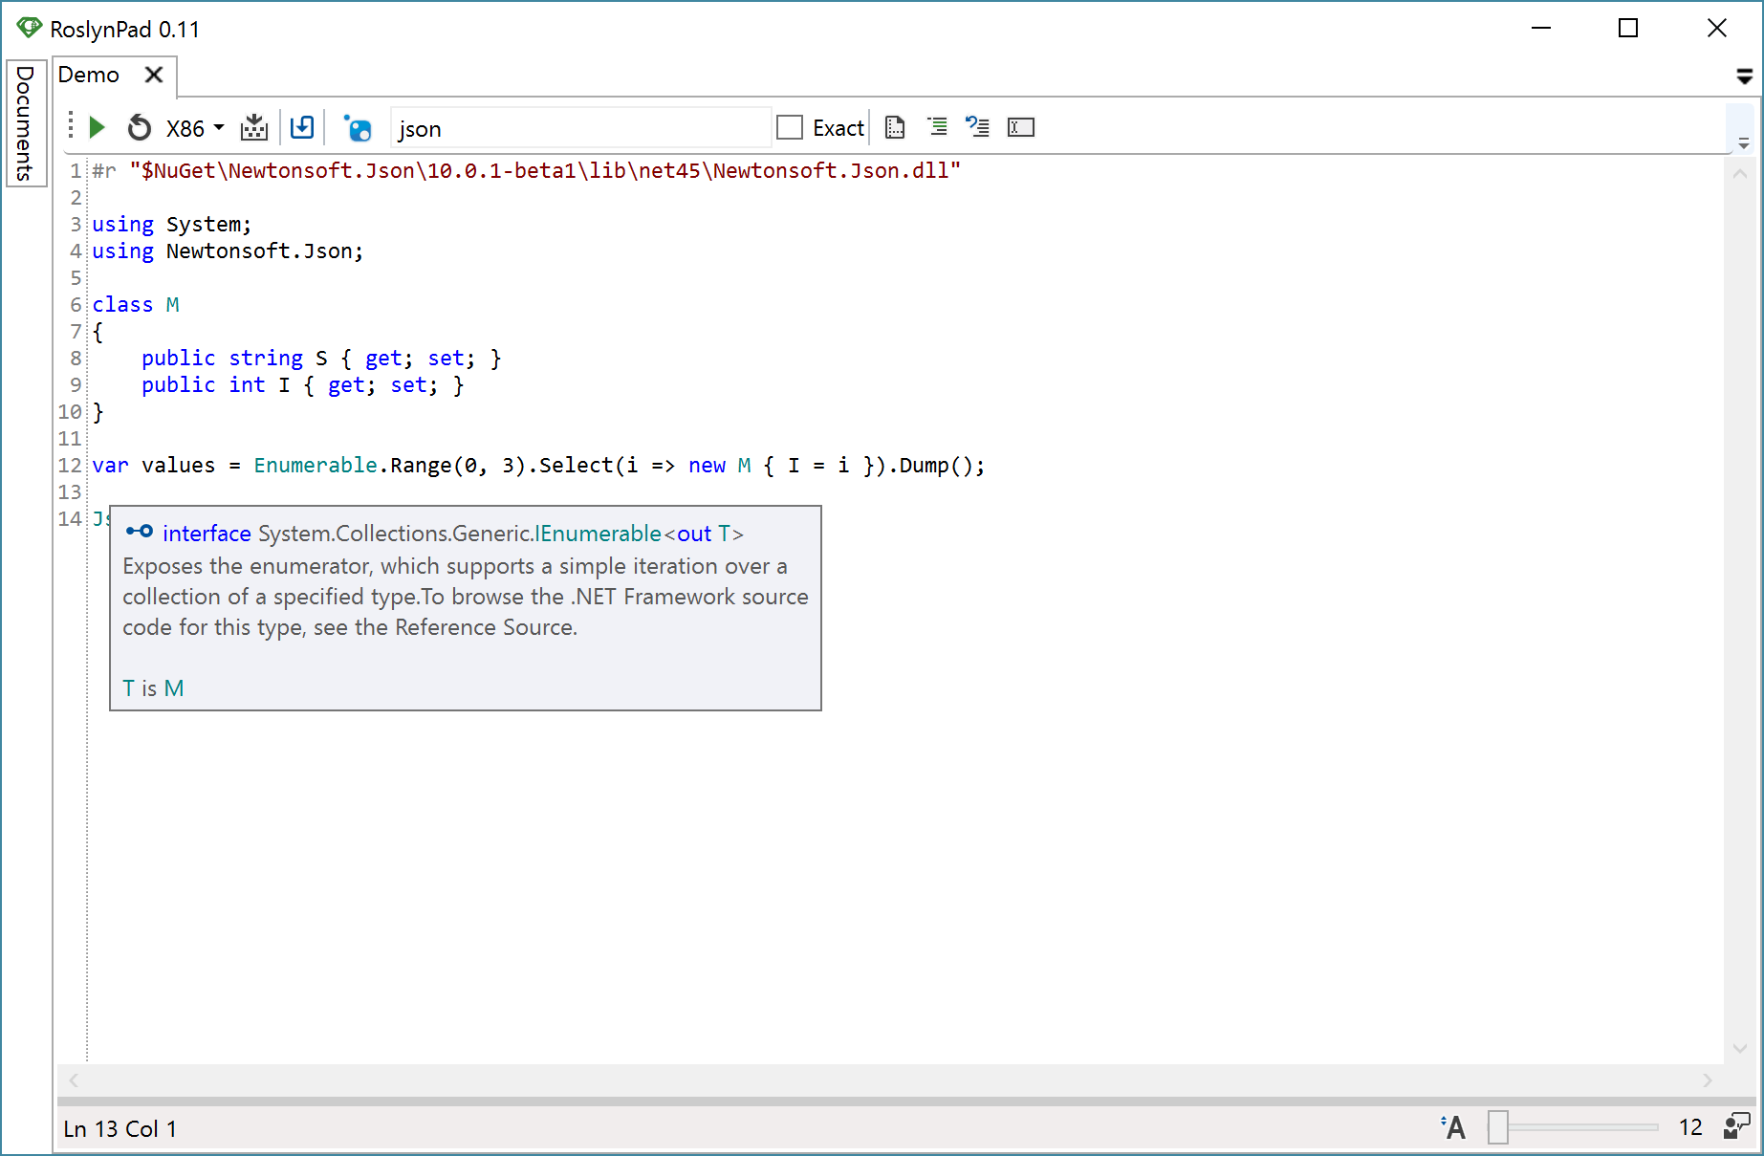Switch to the Demo tab
Screen dimensions: 1764x1156
(x=89, y=75)
